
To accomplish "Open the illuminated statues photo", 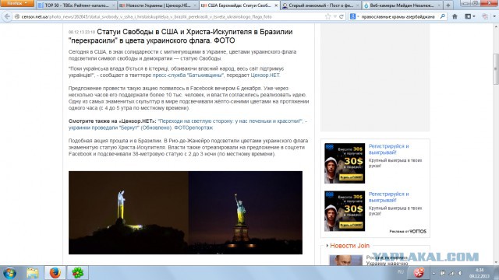I will tap(186, 212).
